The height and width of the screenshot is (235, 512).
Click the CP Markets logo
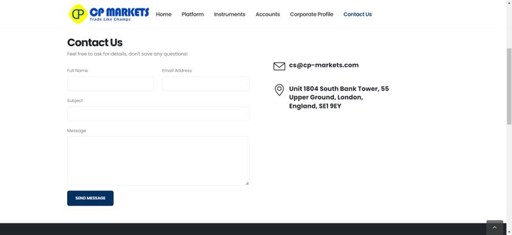click(109, 14)
